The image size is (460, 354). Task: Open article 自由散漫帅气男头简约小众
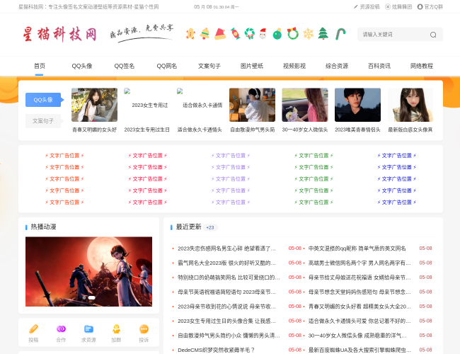(x=229, y=336)
